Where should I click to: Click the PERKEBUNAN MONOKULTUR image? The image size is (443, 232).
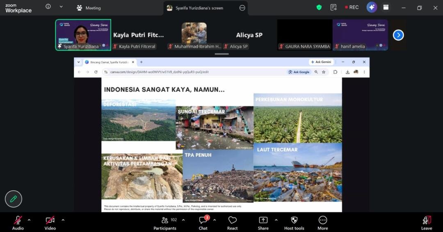tap(298, 118)
